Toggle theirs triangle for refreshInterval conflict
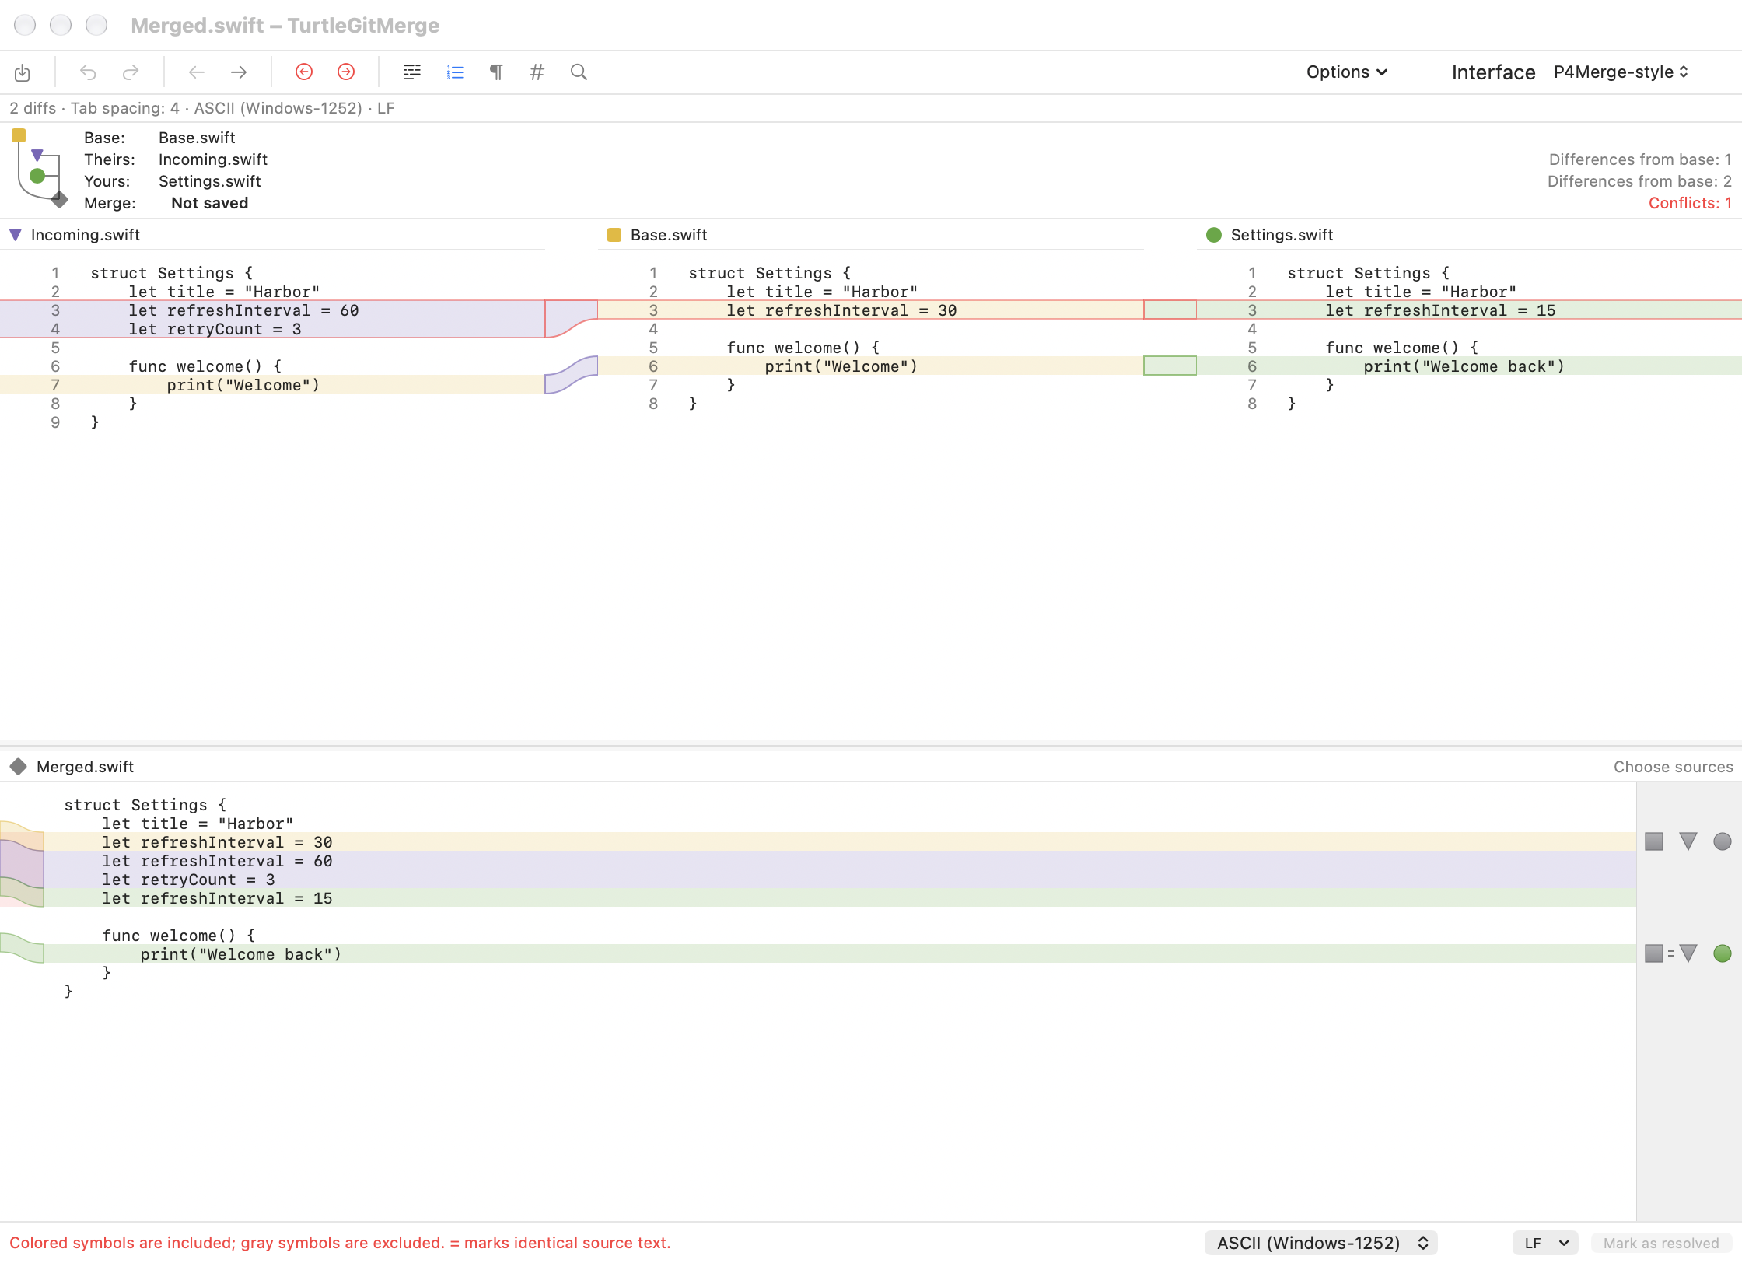This screenshot has height=1263, width=1742. click(1688, 841)
